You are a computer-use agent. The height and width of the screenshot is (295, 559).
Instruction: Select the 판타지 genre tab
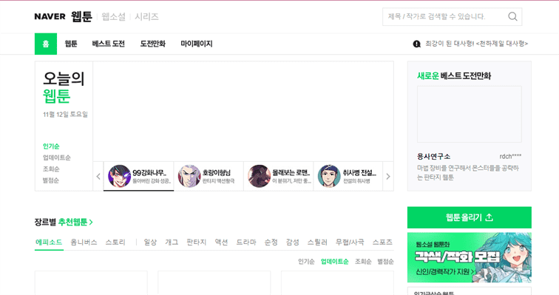197,243
